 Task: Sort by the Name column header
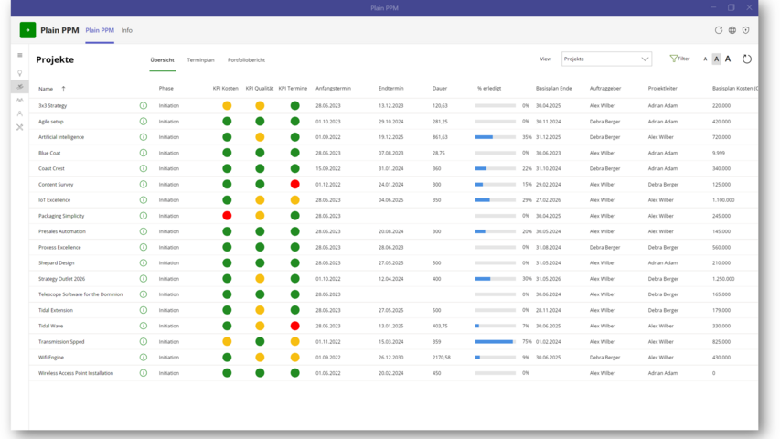click(x=46, y=89)
